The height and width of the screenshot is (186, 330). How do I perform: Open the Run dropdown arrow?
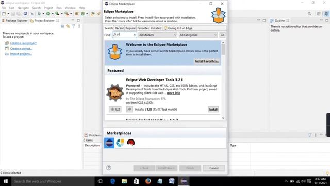[53, 14]
